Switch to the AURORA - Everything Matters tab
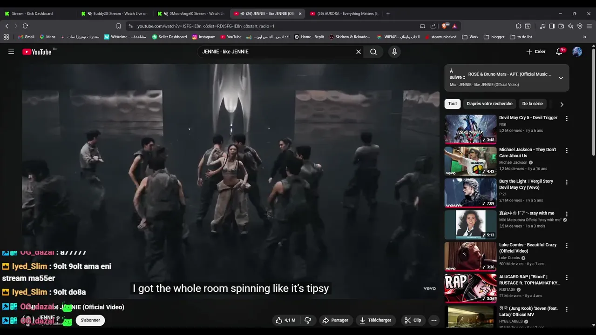The width and height of the screenshot is (596, 335). pyautogui.click(x=344, y=13)
